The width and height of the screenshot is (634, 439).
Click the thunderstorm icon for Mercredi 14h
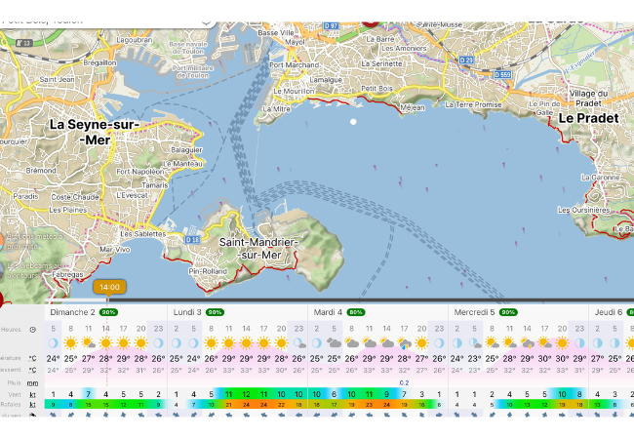click(528, 343)
